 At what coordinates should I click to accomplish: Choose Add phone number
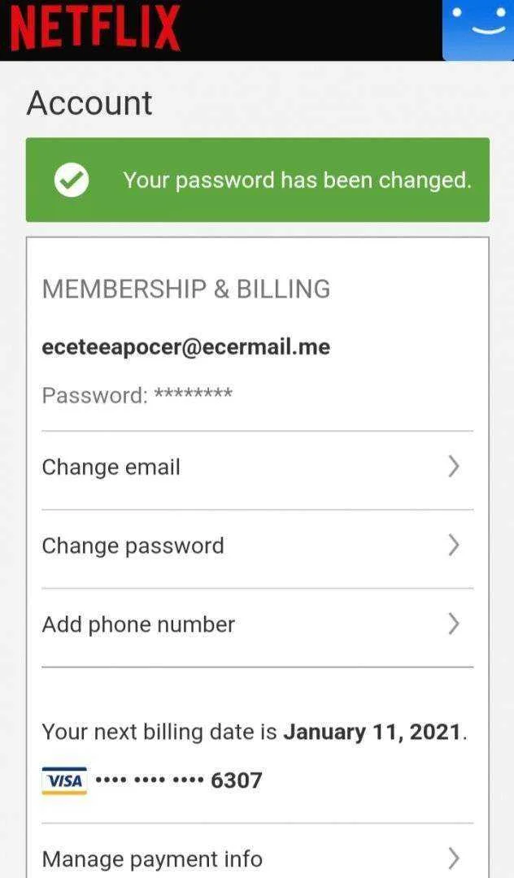point(258,628)
